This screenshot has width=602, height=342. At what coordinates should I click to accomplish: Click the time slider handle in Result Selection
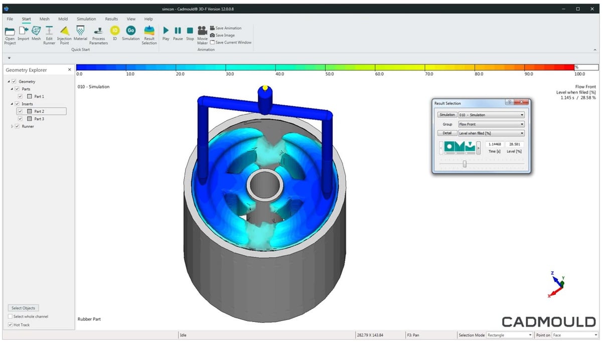465,163
